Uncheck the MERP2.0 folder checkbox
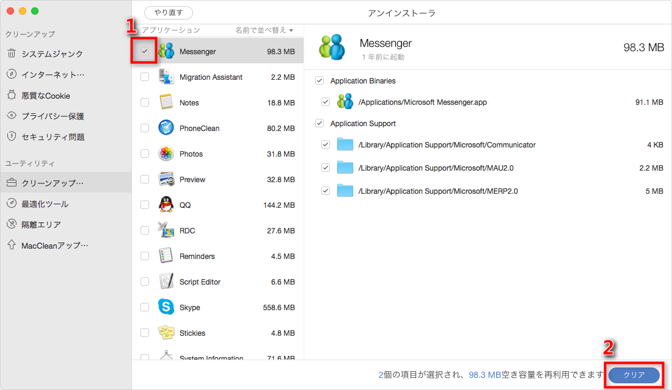 pos(326,191)
